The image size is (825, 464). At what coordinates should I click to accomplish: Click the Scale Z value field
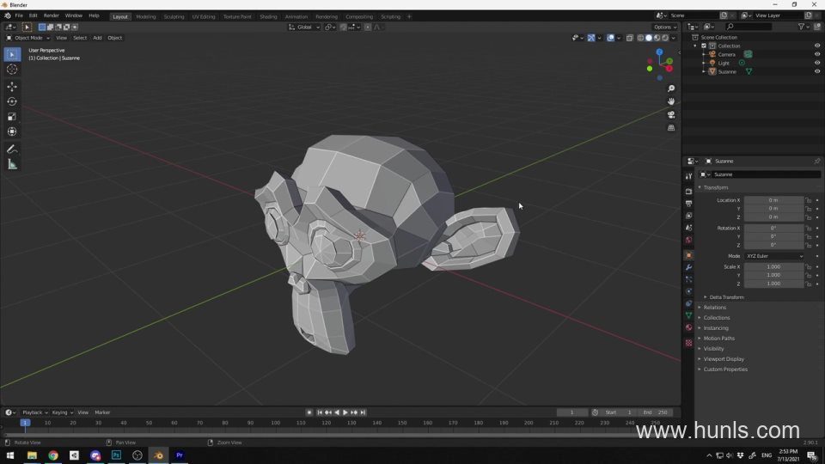pos(773,284)
